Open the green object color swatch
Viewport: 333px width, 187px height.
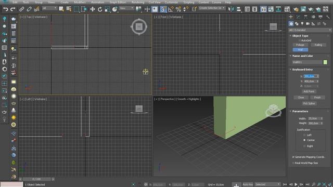(325, 62)
